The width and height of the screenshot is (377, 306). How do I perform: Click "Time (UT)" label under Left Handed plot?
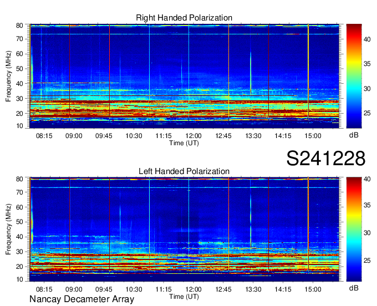point(184,297)
